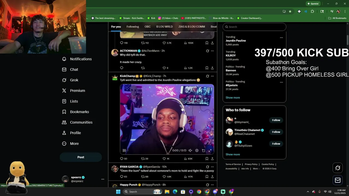Open account menu dots next to spearrz
Screen dimensions: 349x196
coord(103,179)
